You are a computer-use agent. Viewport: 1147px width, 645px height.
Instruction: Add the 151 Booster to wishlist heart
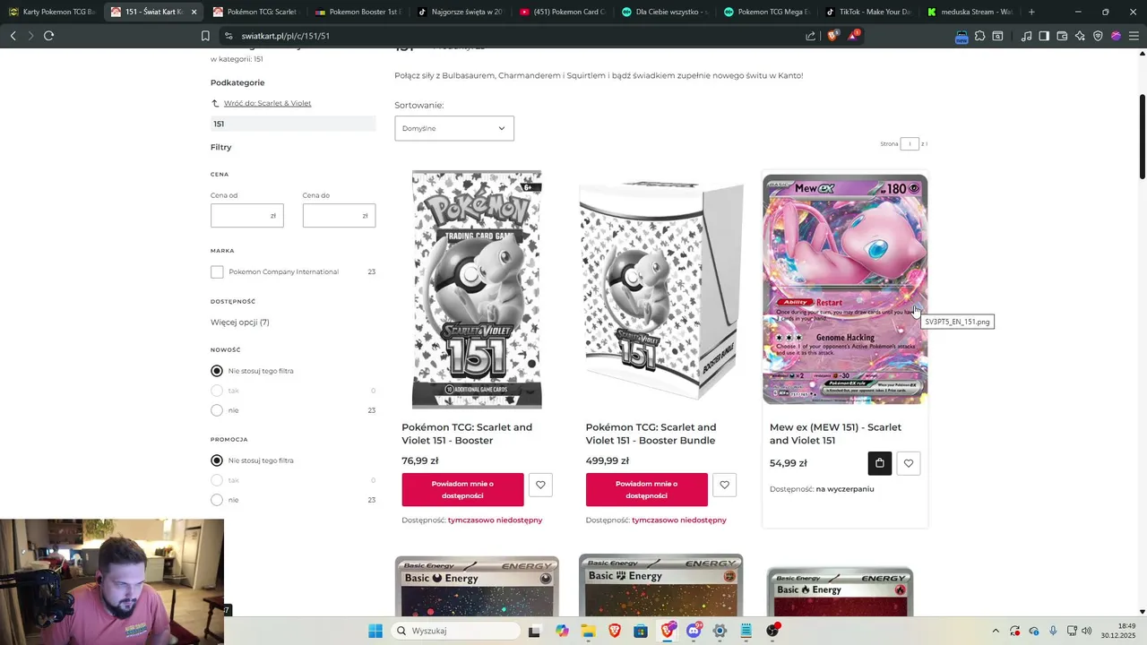pyautogui.click(x=540, y=485)
